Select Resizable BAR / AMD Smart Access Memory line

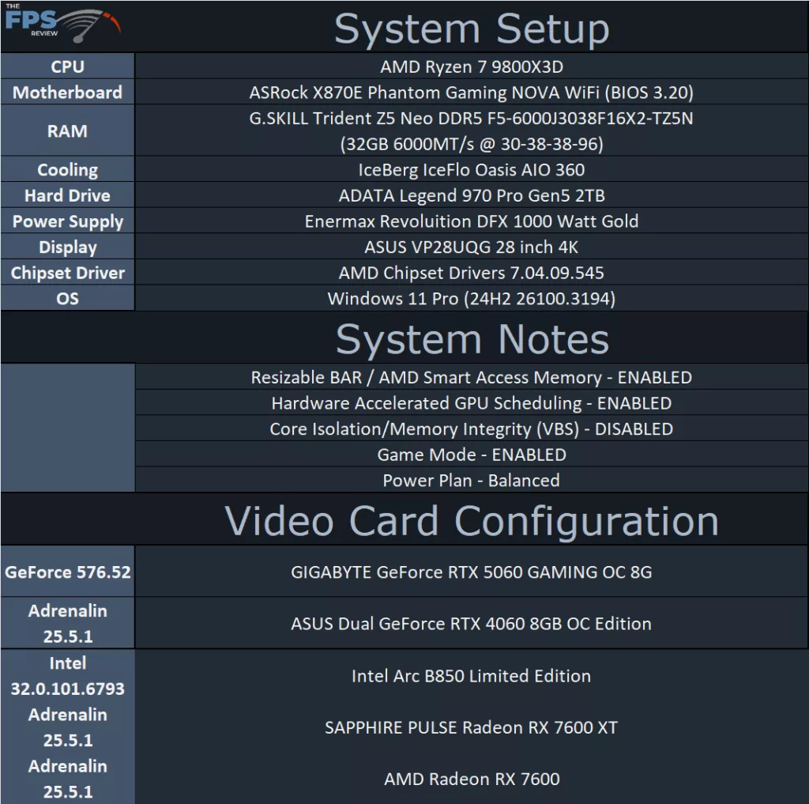(472, 377)
